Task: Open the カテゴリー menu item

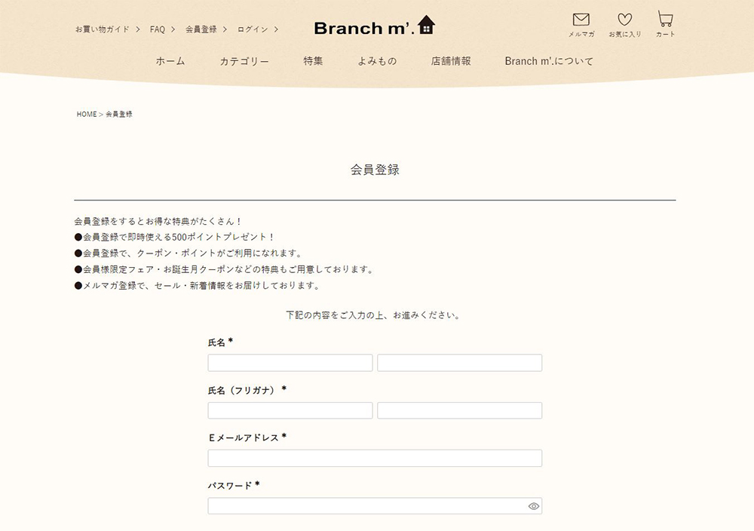Action: (244, 62)
